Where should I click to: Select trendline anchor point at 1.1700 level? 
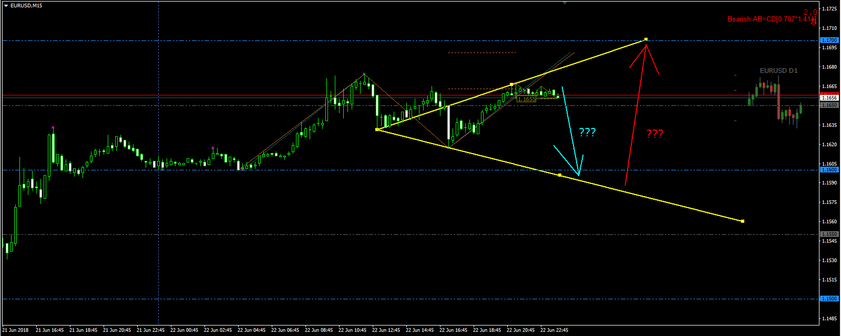646,39
